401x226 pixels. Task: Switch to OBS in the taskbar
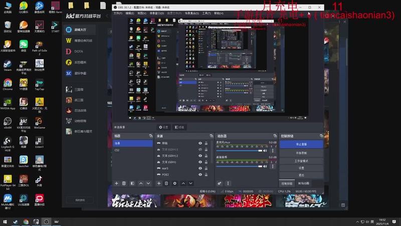46,222
